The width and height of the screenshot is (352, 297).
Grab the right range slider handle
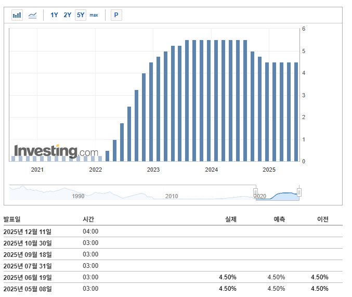[x=299, y=192]
